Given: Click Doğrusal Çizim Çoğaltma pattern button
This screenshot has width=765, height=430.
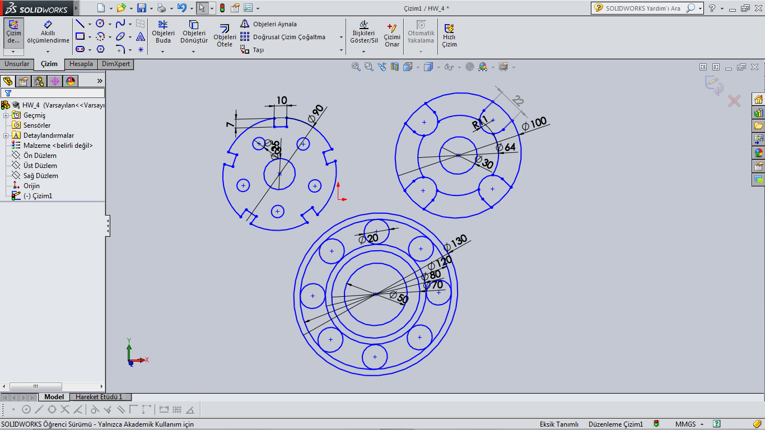Looking at the screenshot, I should (283, 37).
